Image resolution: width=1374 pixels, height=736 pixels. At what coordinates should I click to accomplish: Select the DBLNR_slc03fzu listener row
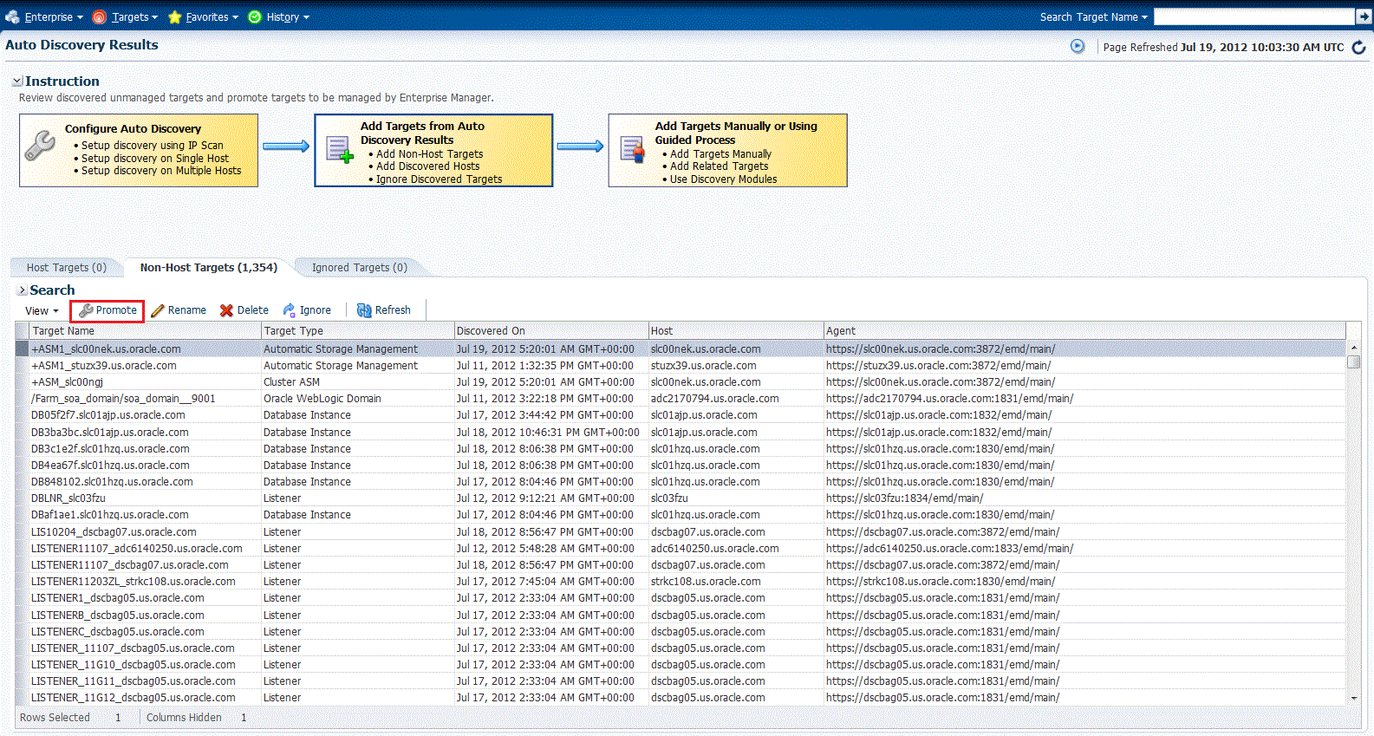click(x=680, y=498)
